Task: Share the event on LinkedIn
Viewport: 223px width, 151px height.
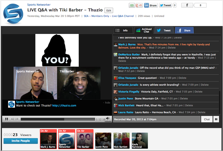Action: point(151,6)
